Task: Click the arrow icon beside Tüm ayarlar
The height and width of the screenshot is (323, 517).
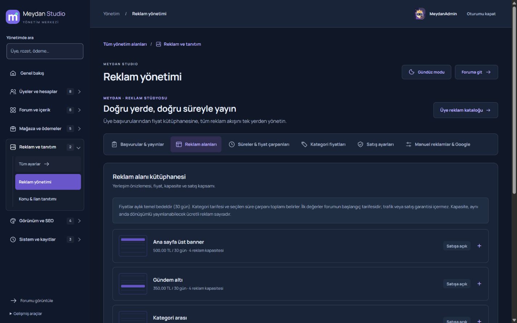Action: (x=46, y=164)
